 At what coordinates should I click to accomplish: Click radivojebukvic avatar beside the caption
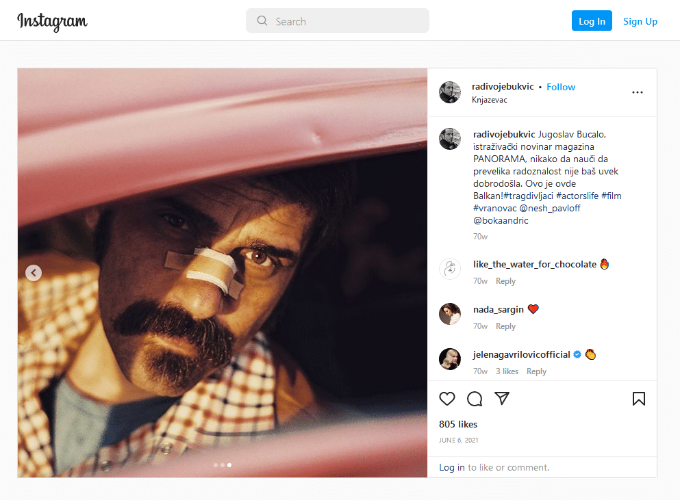coord(450,139)
